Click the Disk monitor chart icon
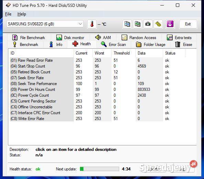Image resolution: width=204 pixels, height=179 pixels. [59, 37]
